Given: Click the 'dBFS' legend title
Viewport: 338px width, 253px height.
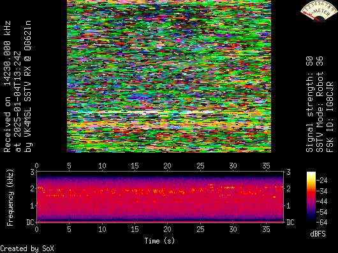Looking at the screenshot, I should [318, 234].
